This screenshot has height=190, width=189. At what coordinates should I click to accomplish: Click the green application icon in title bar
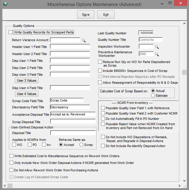pos(5,4)
